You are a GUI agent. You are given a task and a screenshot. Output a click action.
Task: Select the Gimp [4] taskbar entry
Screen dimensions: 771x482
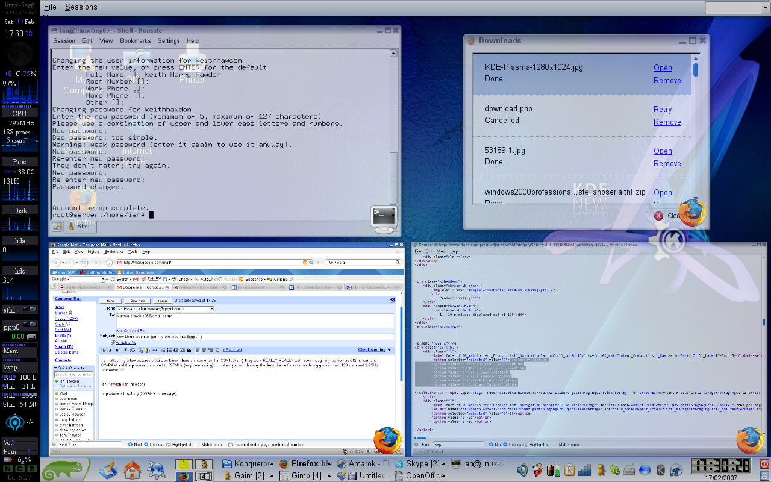tap(304, 475)
